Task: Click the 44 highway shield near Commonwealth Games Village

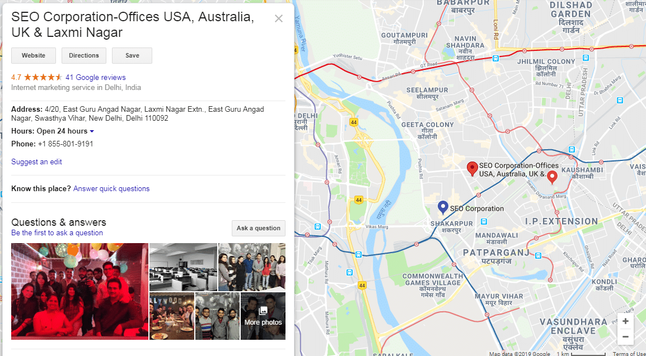Action: point(362,285)
